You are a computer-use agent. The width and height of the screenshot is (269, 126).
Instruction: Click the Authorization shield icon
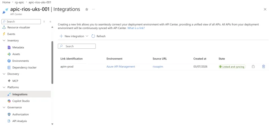click(9, 114)
